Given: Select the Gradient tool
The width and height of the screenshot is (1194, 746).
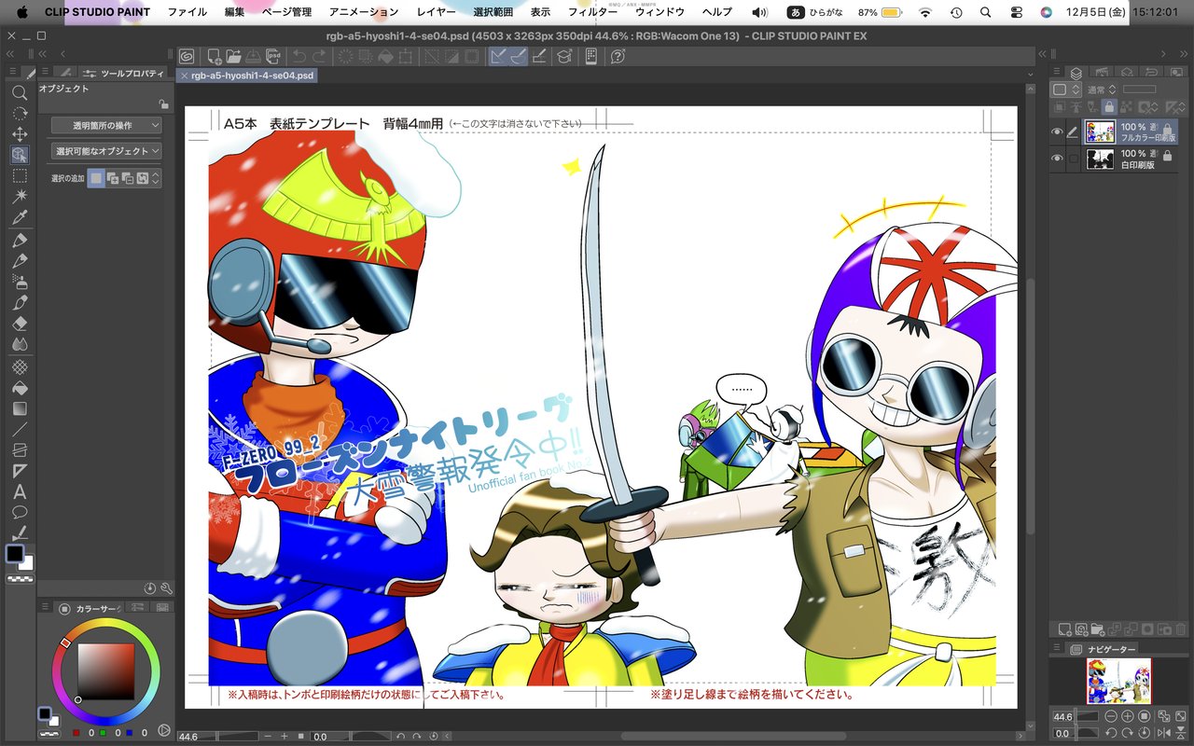Looking at the screenshot, I should pos(20,408).
